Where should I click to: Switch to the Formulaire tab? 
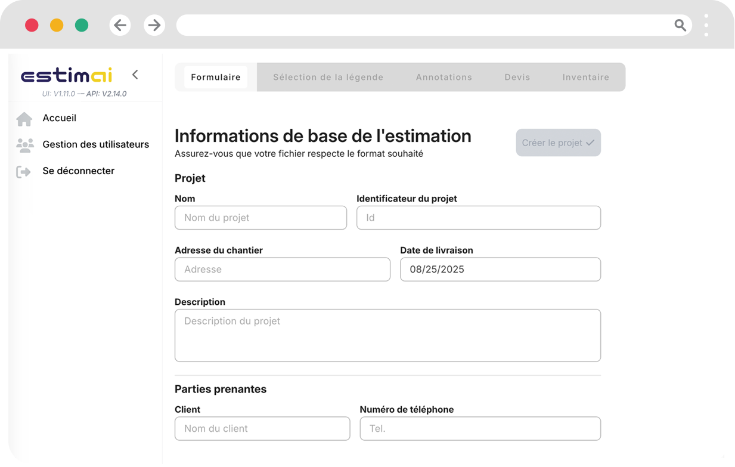click(x=216, y=77)
